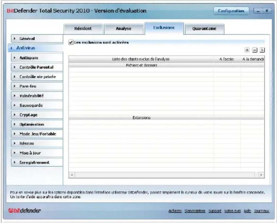This screenshot has width=277, height=223.
Task: Open the Mise à jour section
Action: [x=37, y=153]
